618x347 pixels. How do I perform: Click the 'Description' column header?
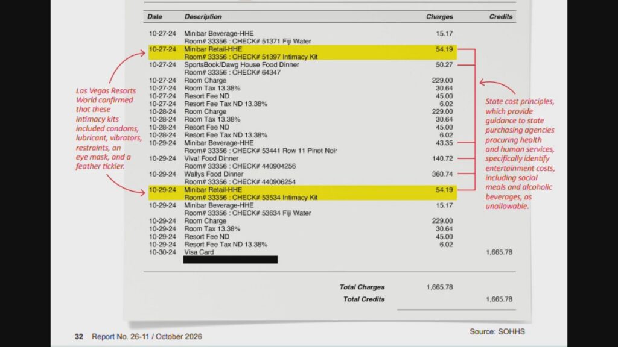(x=203, y=17)
